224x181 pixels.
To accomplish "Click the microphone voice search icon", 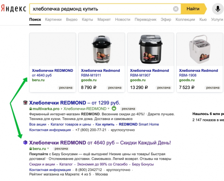I will pos(217,9).
